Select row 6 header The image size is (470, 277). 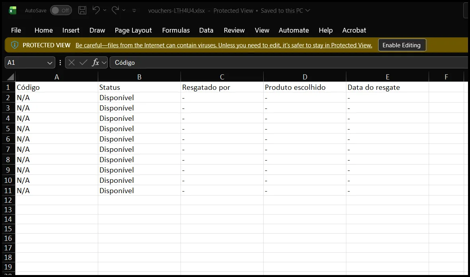point(8,139)
